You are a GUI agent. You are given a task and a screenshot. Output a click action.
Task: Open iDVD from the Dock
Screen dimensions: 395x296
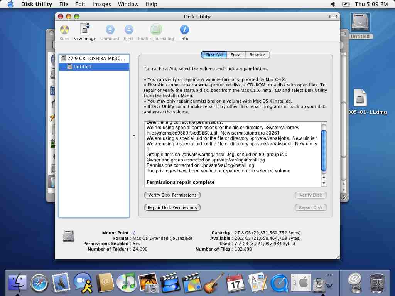[x=192, y=283]
